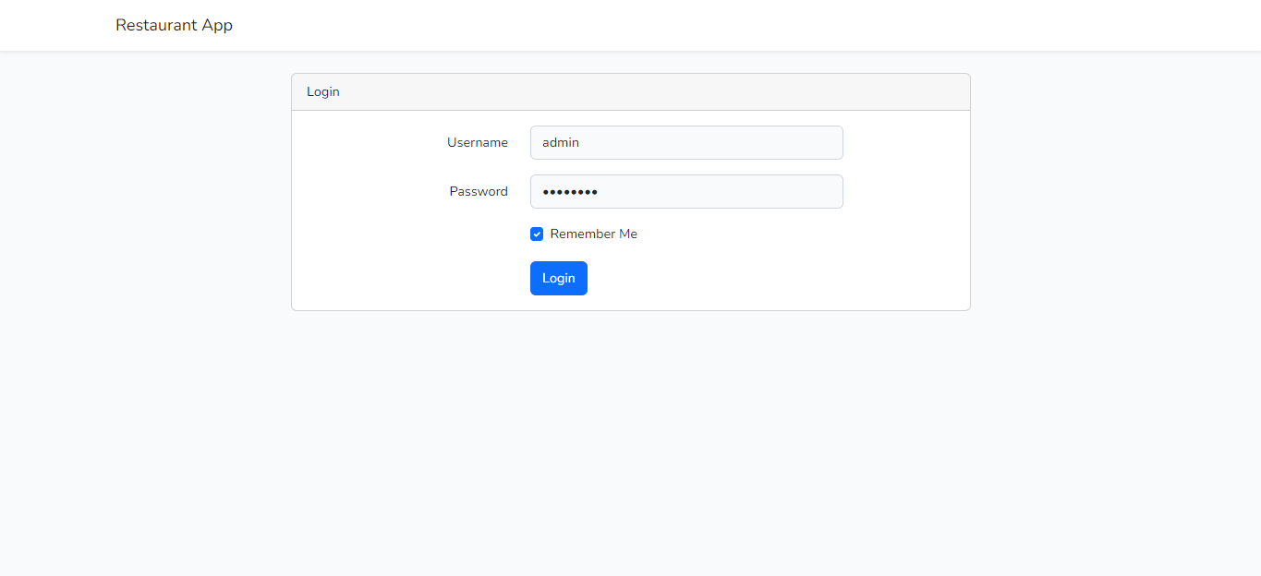Image resolution: width=1261 pixels, height=576 pixels.
Task: Select the admin text in Username box
Action: (560, 142)
